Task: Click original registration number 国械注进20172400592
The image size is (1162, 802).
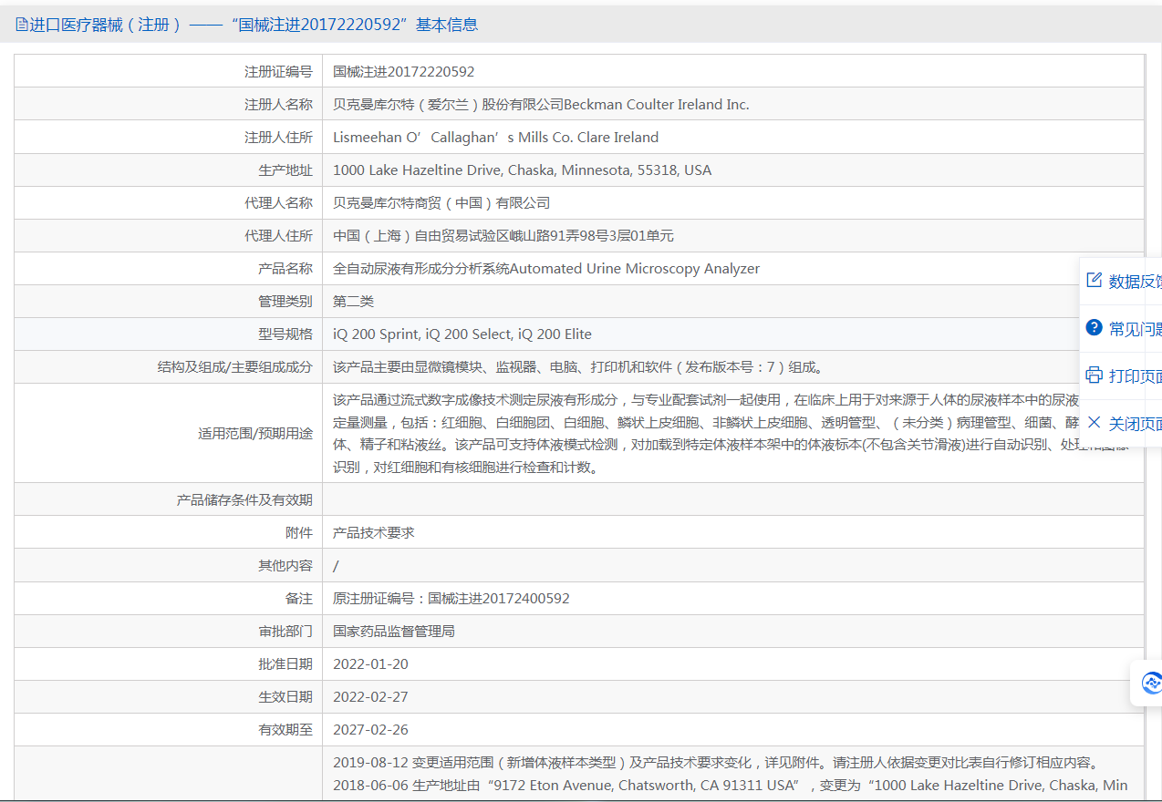Action: (451, 598)
